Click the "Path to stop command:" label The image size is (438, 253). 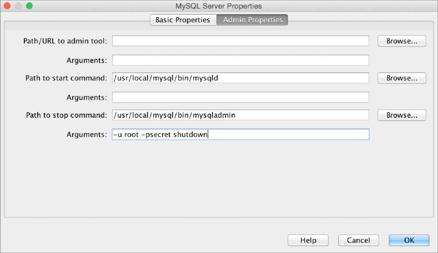(66, 115)
